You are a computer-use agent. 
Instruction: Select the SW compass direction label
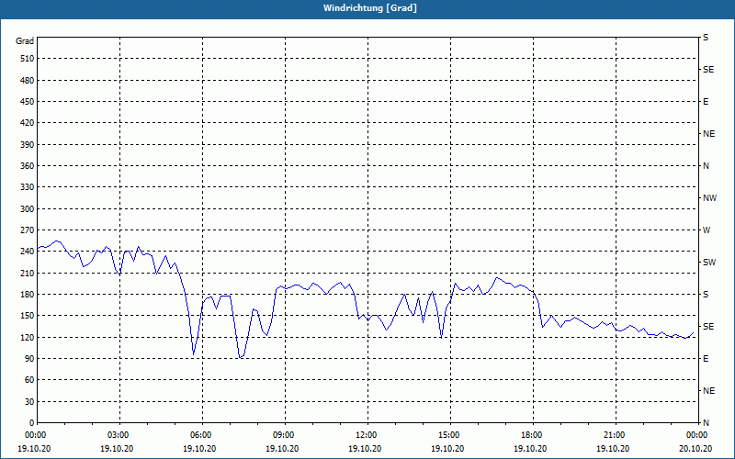[x=709, y=263]
